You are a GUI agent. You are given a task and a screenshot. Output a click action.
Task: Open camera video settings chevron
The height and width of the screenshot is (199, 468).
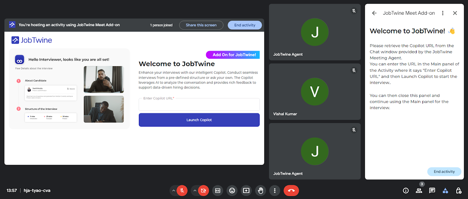(195, 191)
